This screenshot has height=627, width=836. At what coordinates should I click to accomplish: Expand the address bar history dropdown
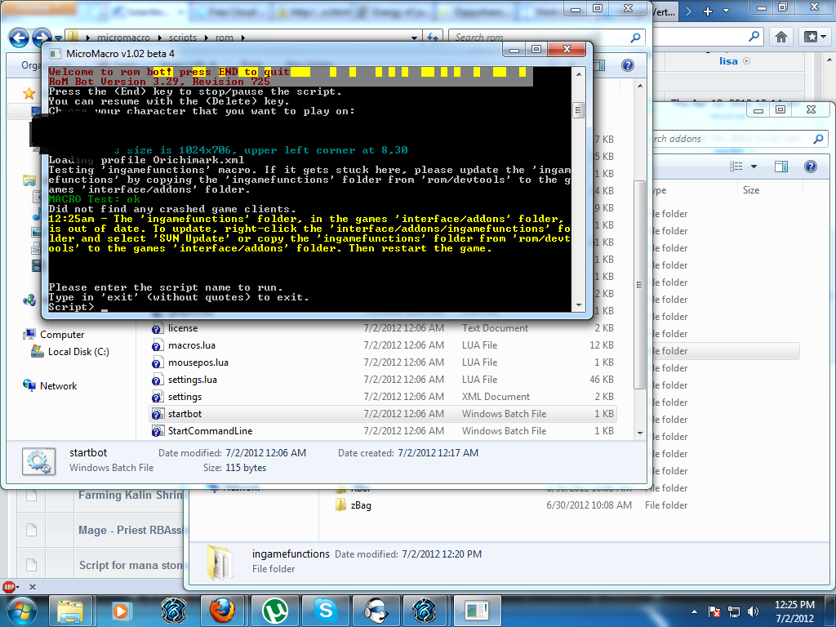click(x=416, y=38)
